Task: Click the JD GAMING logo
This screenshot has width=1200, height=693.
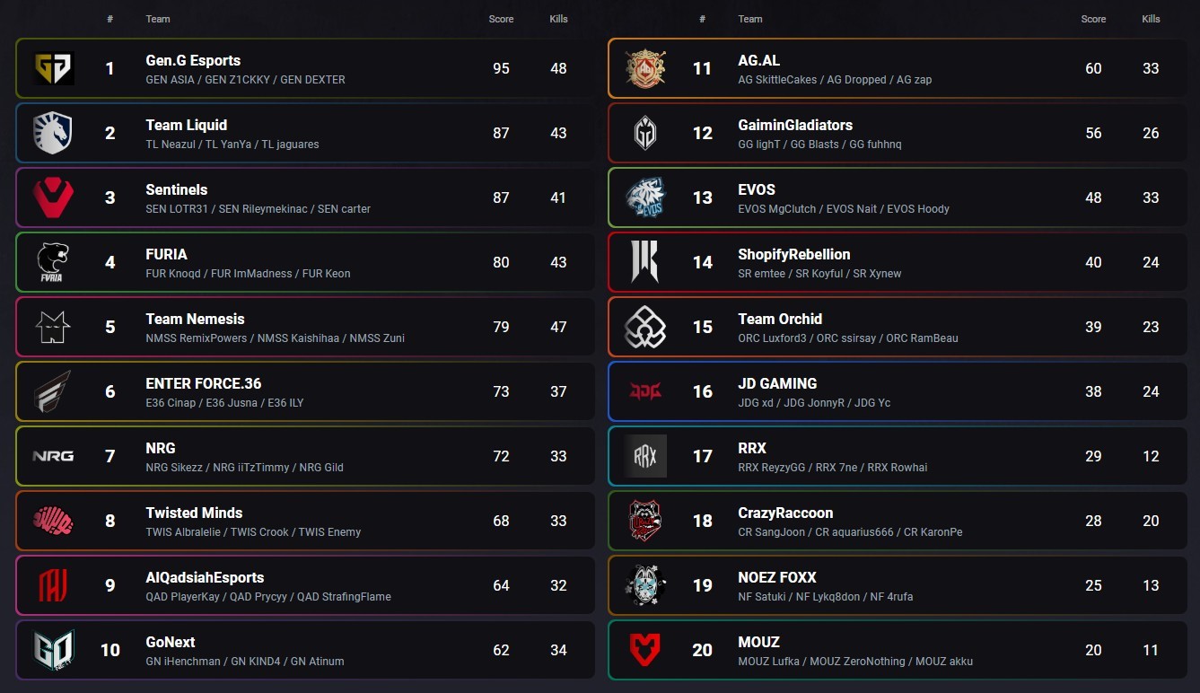Action: coord(645,391)
